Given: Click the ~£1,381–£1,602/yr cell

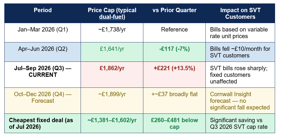Looking at the screenshot, I should pyautogui.click(x=112, y=123).
